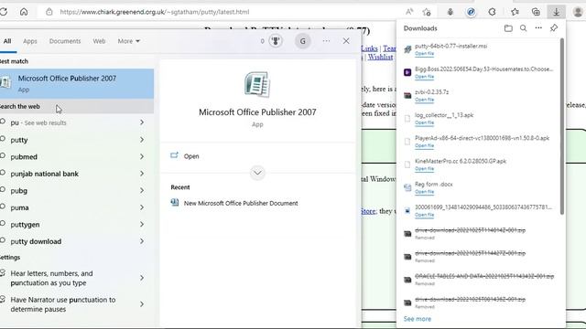Add this page to favorites star icon
The width and height of the screenshot is (586, 329).
[427, 12]
